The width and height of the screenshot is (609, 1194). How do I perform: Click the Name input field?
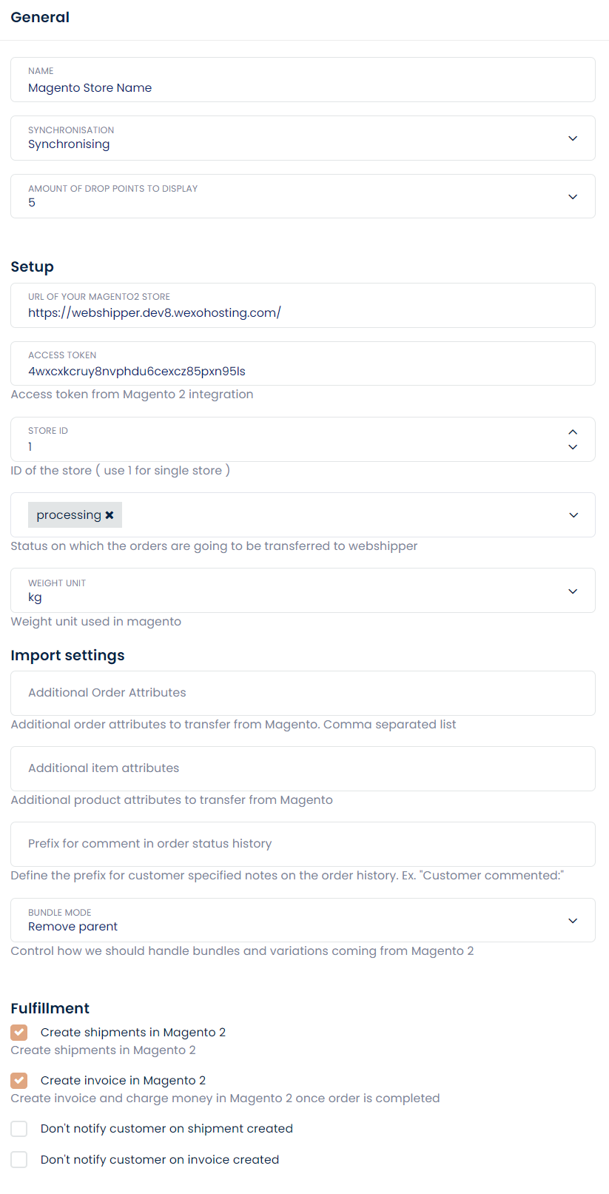click(x=296, y=88)
